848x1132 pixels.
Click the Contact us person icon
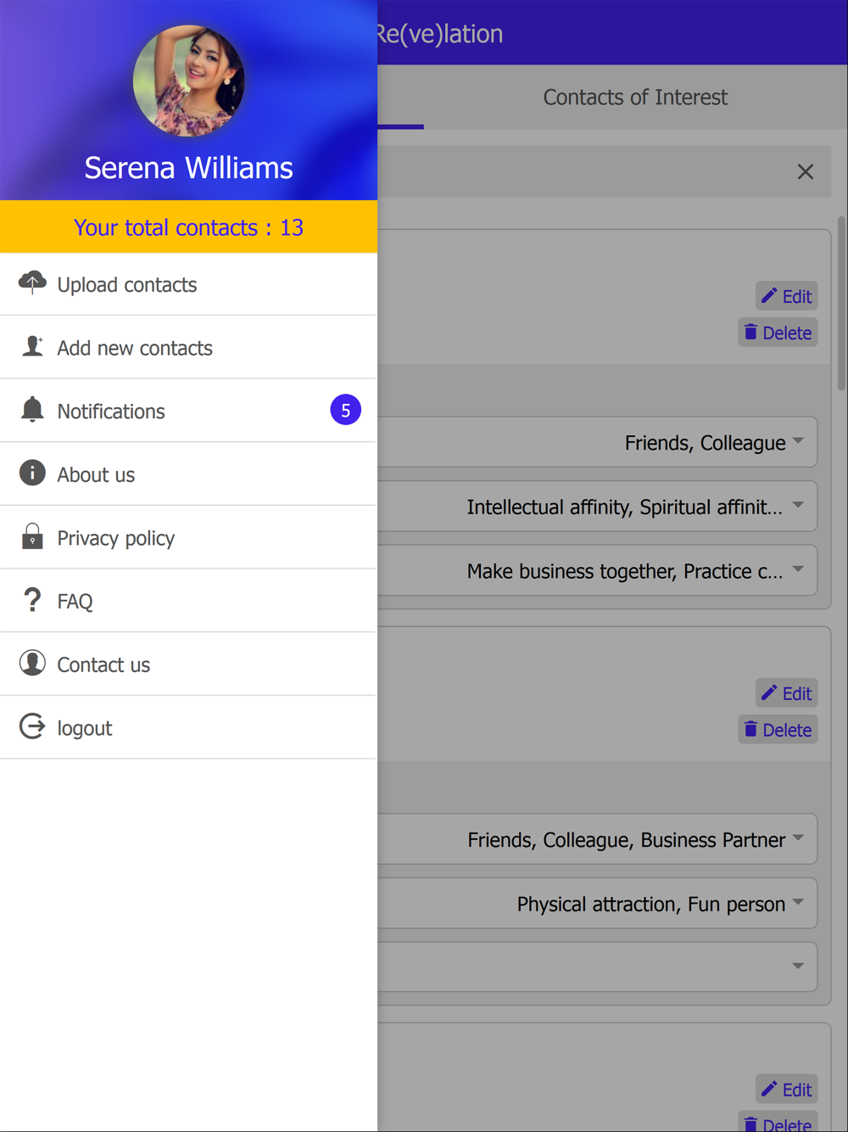32,663
